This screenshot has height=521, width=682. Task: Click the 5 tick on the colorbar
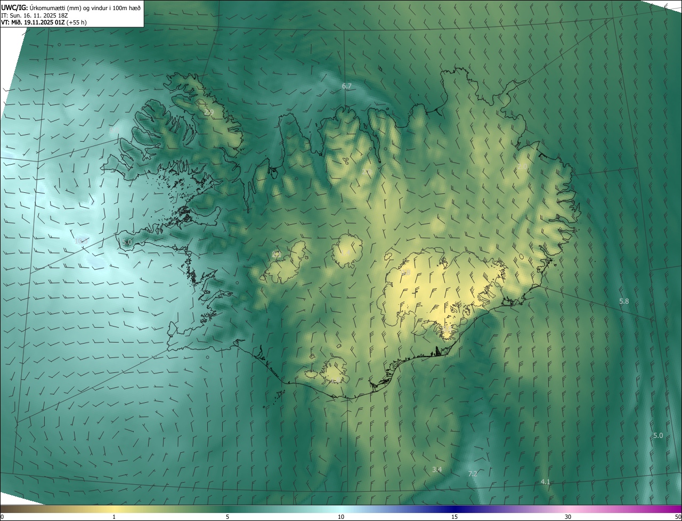pos(228,517)
